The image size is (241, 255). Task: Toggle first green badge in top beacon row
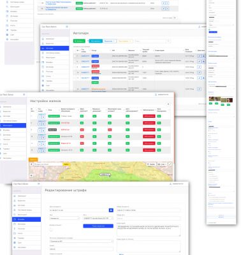[x=82, y=116]
